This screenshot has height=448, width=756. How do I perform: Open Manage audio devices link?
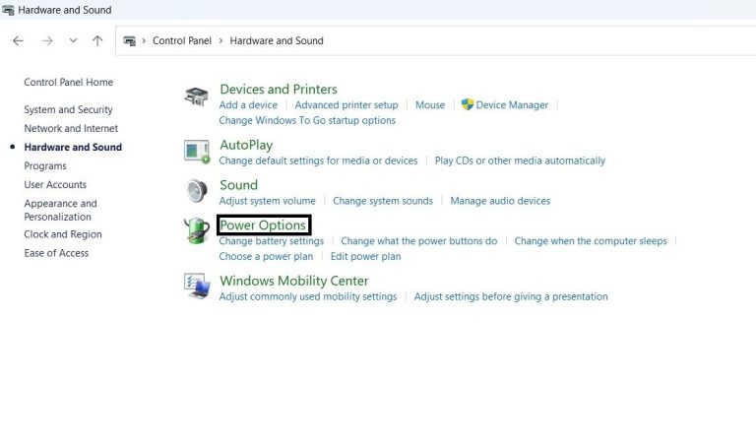500,201
